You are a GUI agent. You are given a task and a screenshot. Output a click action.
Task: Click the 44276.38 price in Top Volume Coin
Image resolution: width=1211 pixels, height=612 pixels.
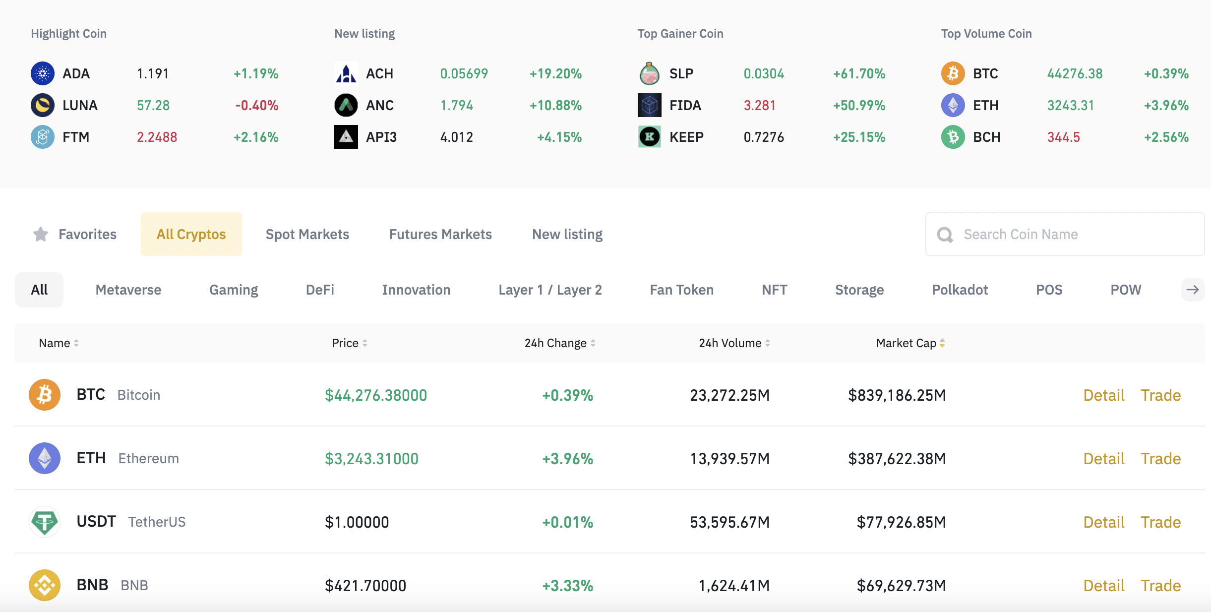[x=1075, y=74]
